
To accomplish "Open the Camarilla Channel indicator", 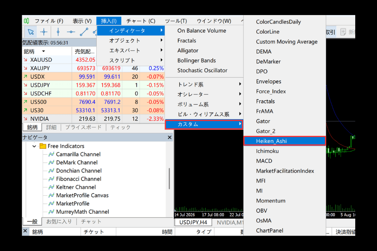I will [78, 154].
